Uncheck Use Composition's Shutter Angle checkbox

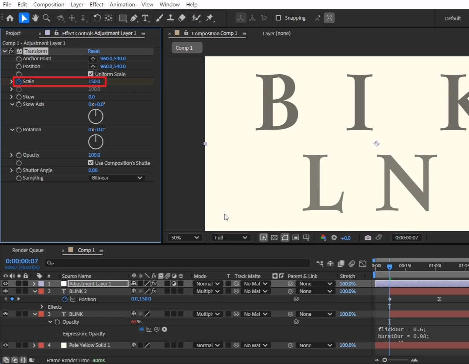(91, 163)
